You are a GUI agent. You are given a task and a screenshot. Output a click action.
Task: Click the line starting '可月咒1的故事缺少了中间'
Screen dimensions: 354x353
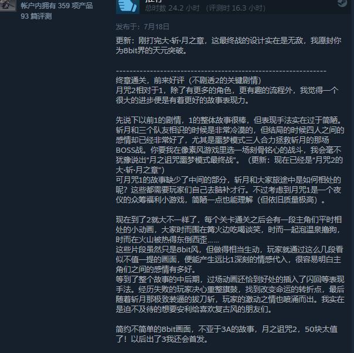pos(228,180)
